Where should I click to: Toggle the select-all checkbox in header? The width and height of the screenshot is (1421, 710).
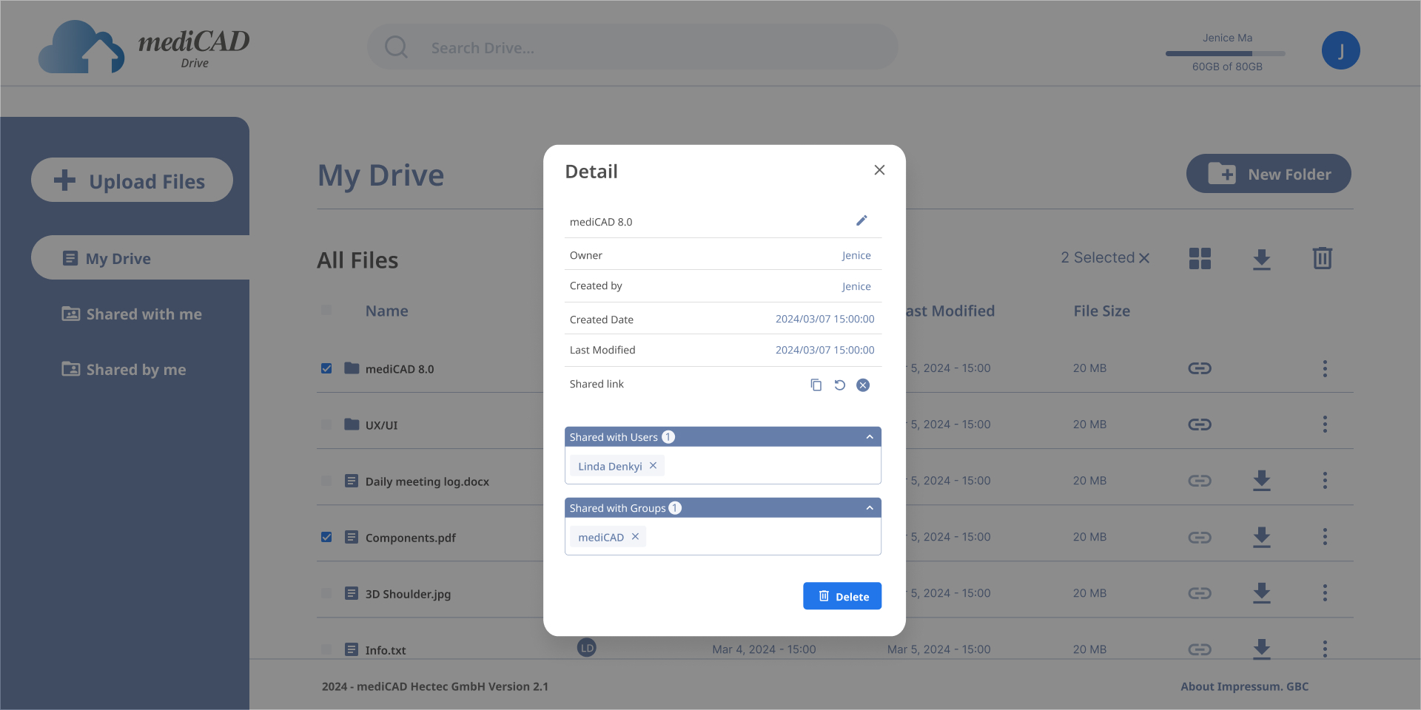[x=326, y=310]
